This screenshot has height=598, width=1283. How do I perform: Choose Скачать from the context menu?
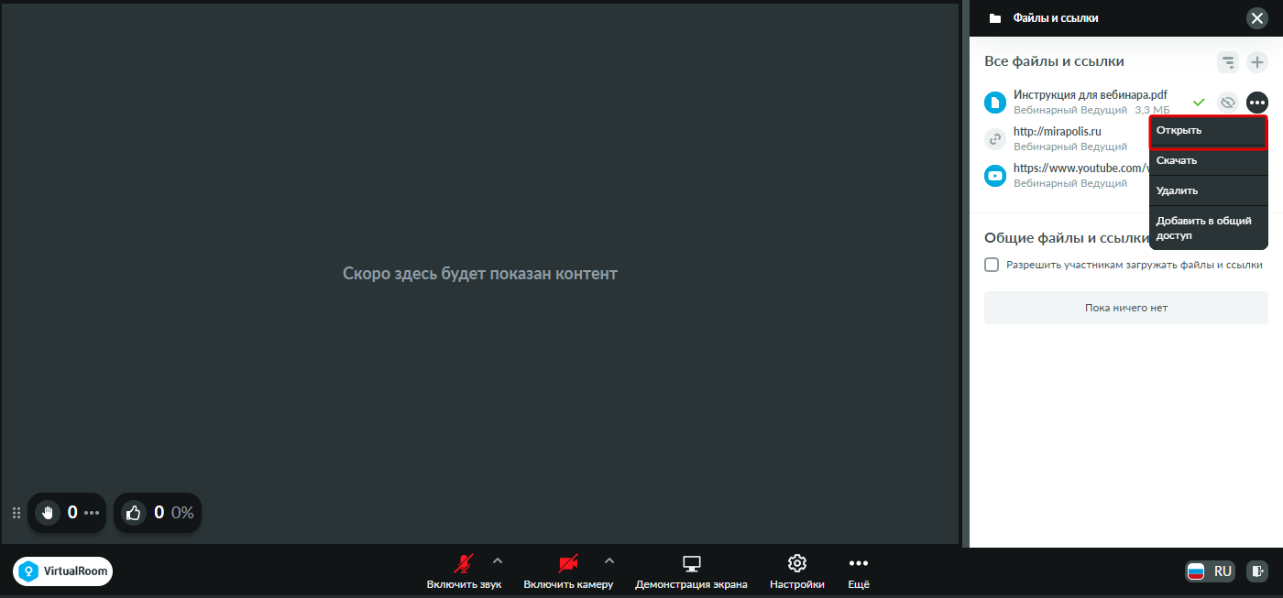click(x=1208, y=160)
